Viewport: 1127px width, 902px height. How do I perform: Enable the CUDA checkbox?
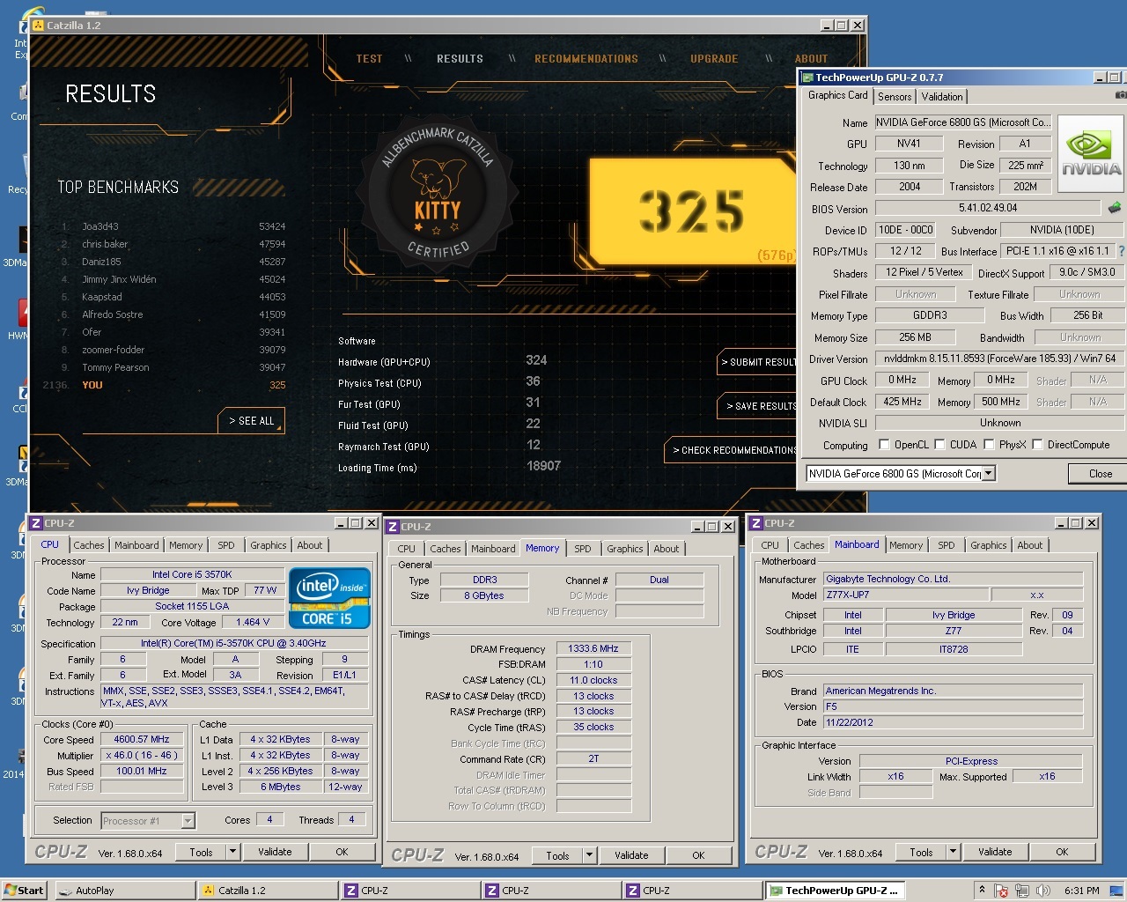click(x=940, y=444)
